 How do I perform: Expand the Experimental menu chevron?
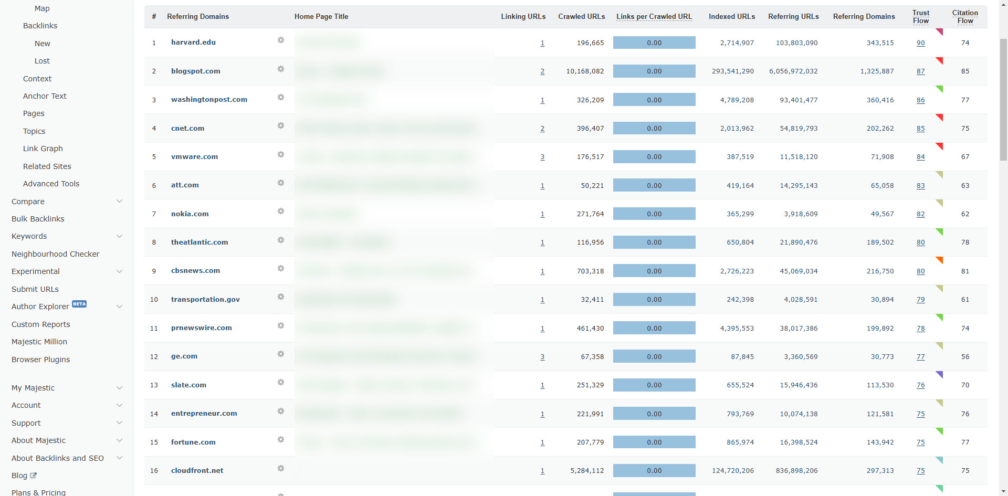pyautogui.click(x=119, y=271)
